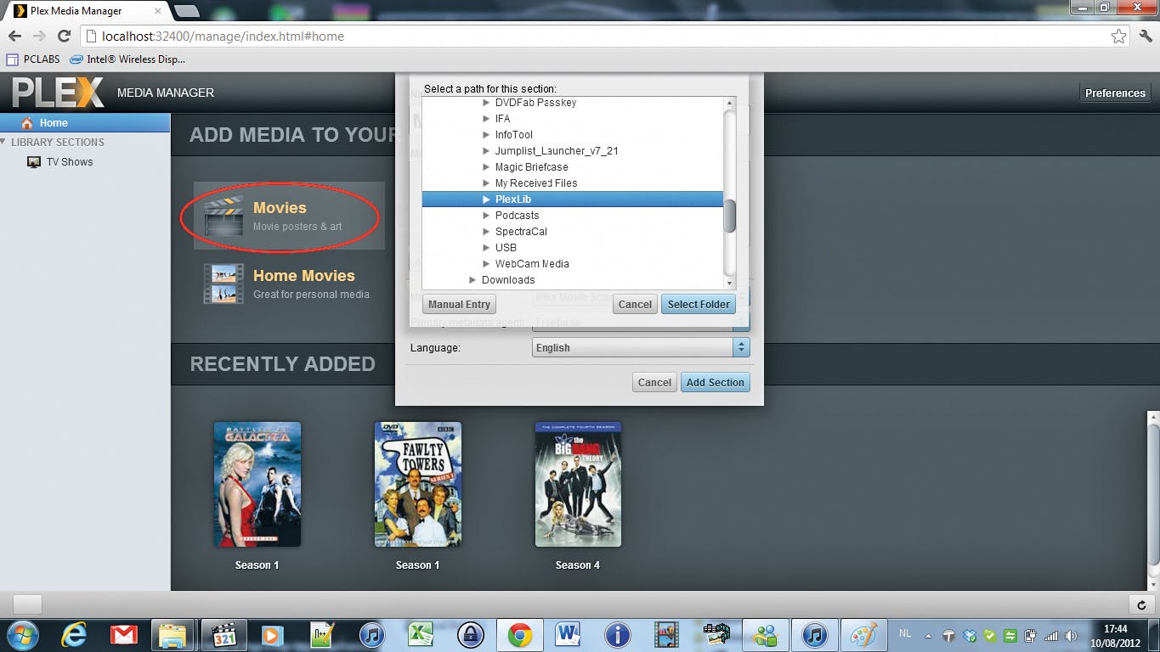Click Cancel next to Select Folder
This screenshot has width=1160, height=652.
635,304
